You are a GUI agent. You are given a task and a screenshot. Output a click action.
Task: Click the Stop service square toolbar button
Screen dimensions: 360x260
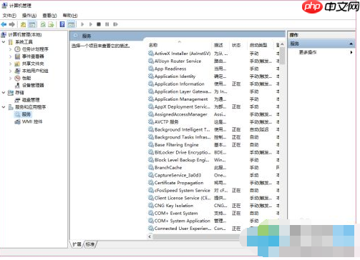(99, 24)
